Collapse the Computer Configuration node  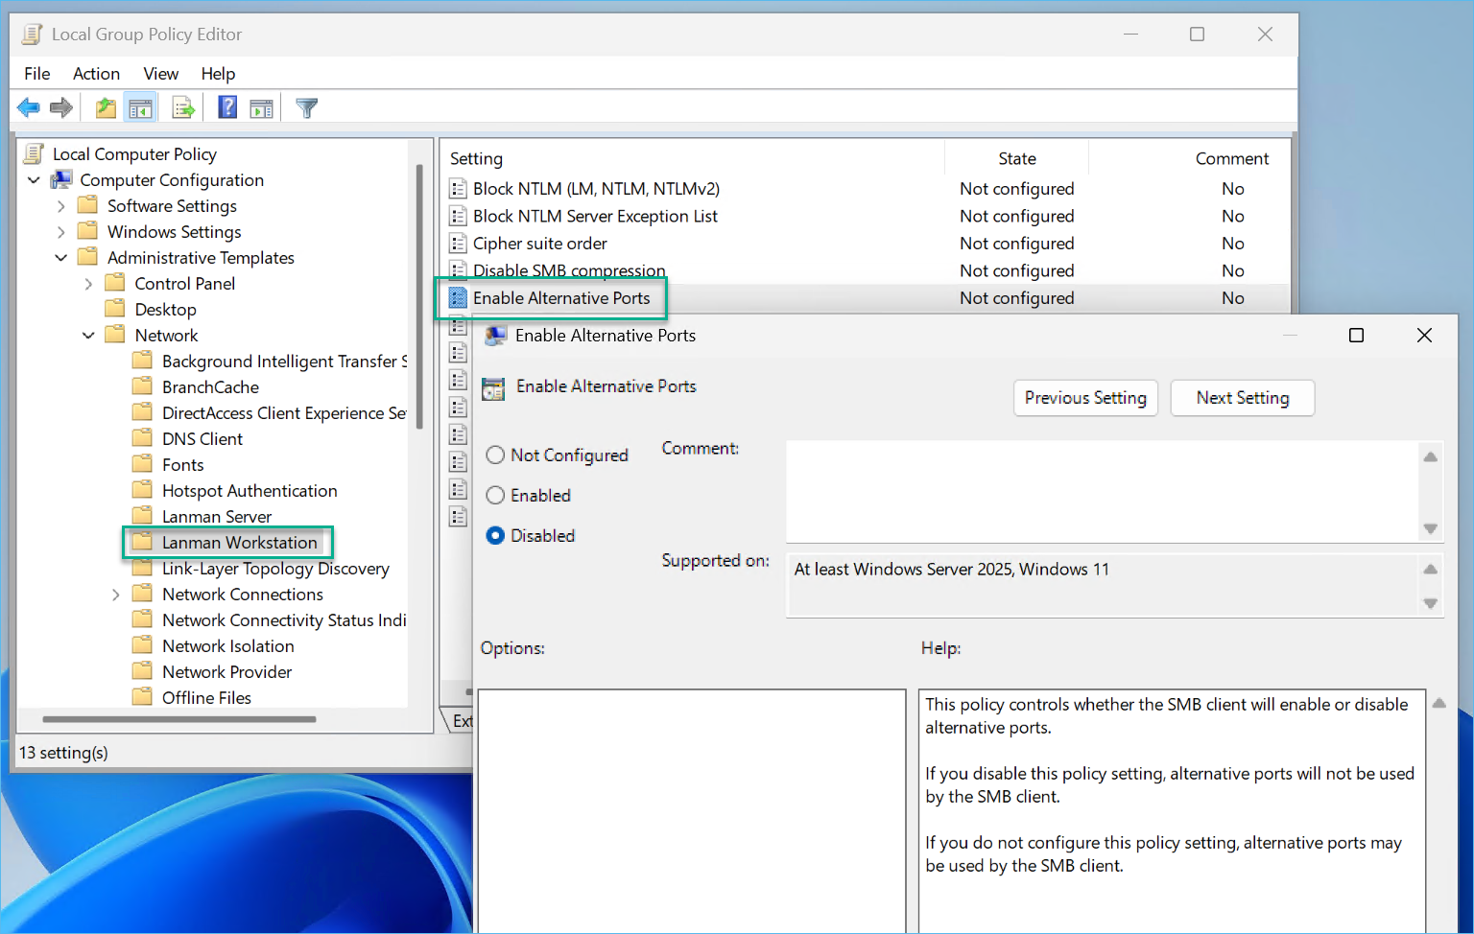(34, 179)
